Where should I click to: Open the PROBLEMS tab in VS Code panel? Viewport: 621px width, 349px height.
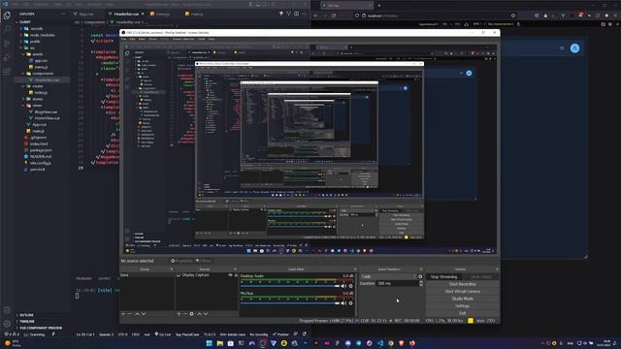[x=83, y=278]
